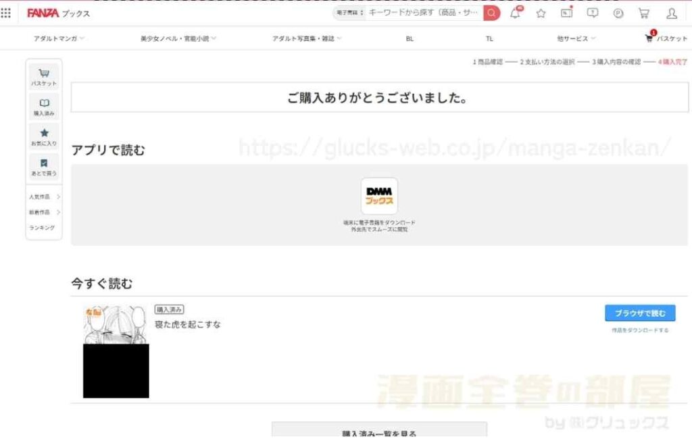The width and height of the screenshot is (692, 441).
Task: Click ブラウザで読む button
Action: point(640,313)
